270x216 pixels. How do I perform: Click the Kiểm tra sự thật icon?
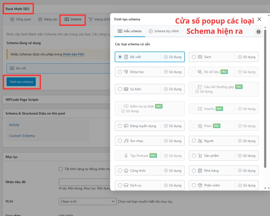[126, 106]
